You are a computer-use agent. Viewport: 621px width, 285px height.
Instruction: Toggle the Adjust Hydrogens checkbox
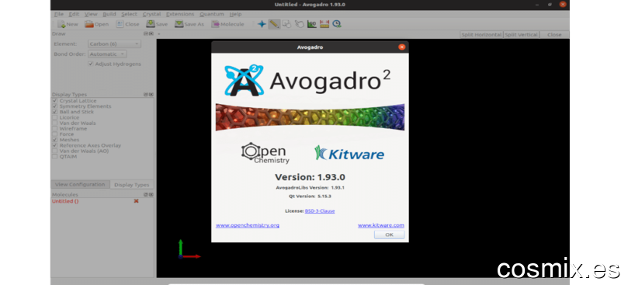point(91,64)
